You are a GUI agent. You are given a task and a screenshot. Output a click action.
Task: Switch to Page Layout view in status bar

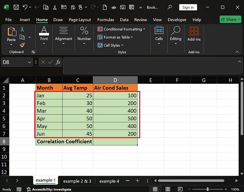(x=167, y=189)
